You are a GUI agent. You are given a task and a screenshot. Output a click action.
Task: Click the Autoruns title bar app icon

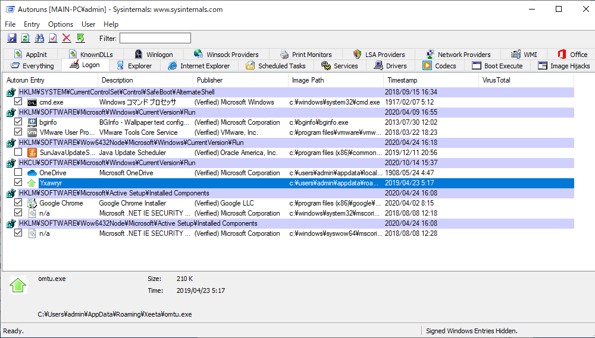pyautogui.click(x=10, y=9)
